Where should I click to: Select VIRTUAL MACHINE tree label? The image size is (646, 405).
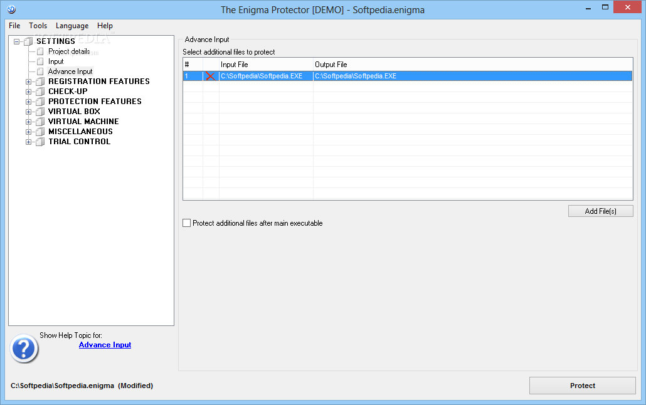(83, 122)
